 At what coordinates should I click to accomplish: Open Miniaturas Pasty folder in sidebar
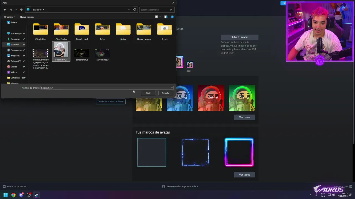17,78
